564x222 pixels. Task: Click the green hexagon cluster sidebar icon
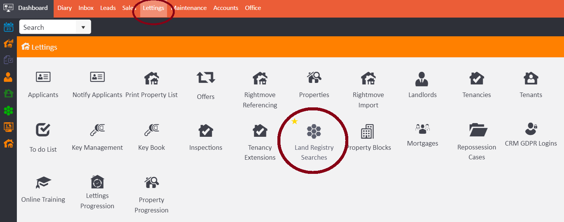(8, 111)
